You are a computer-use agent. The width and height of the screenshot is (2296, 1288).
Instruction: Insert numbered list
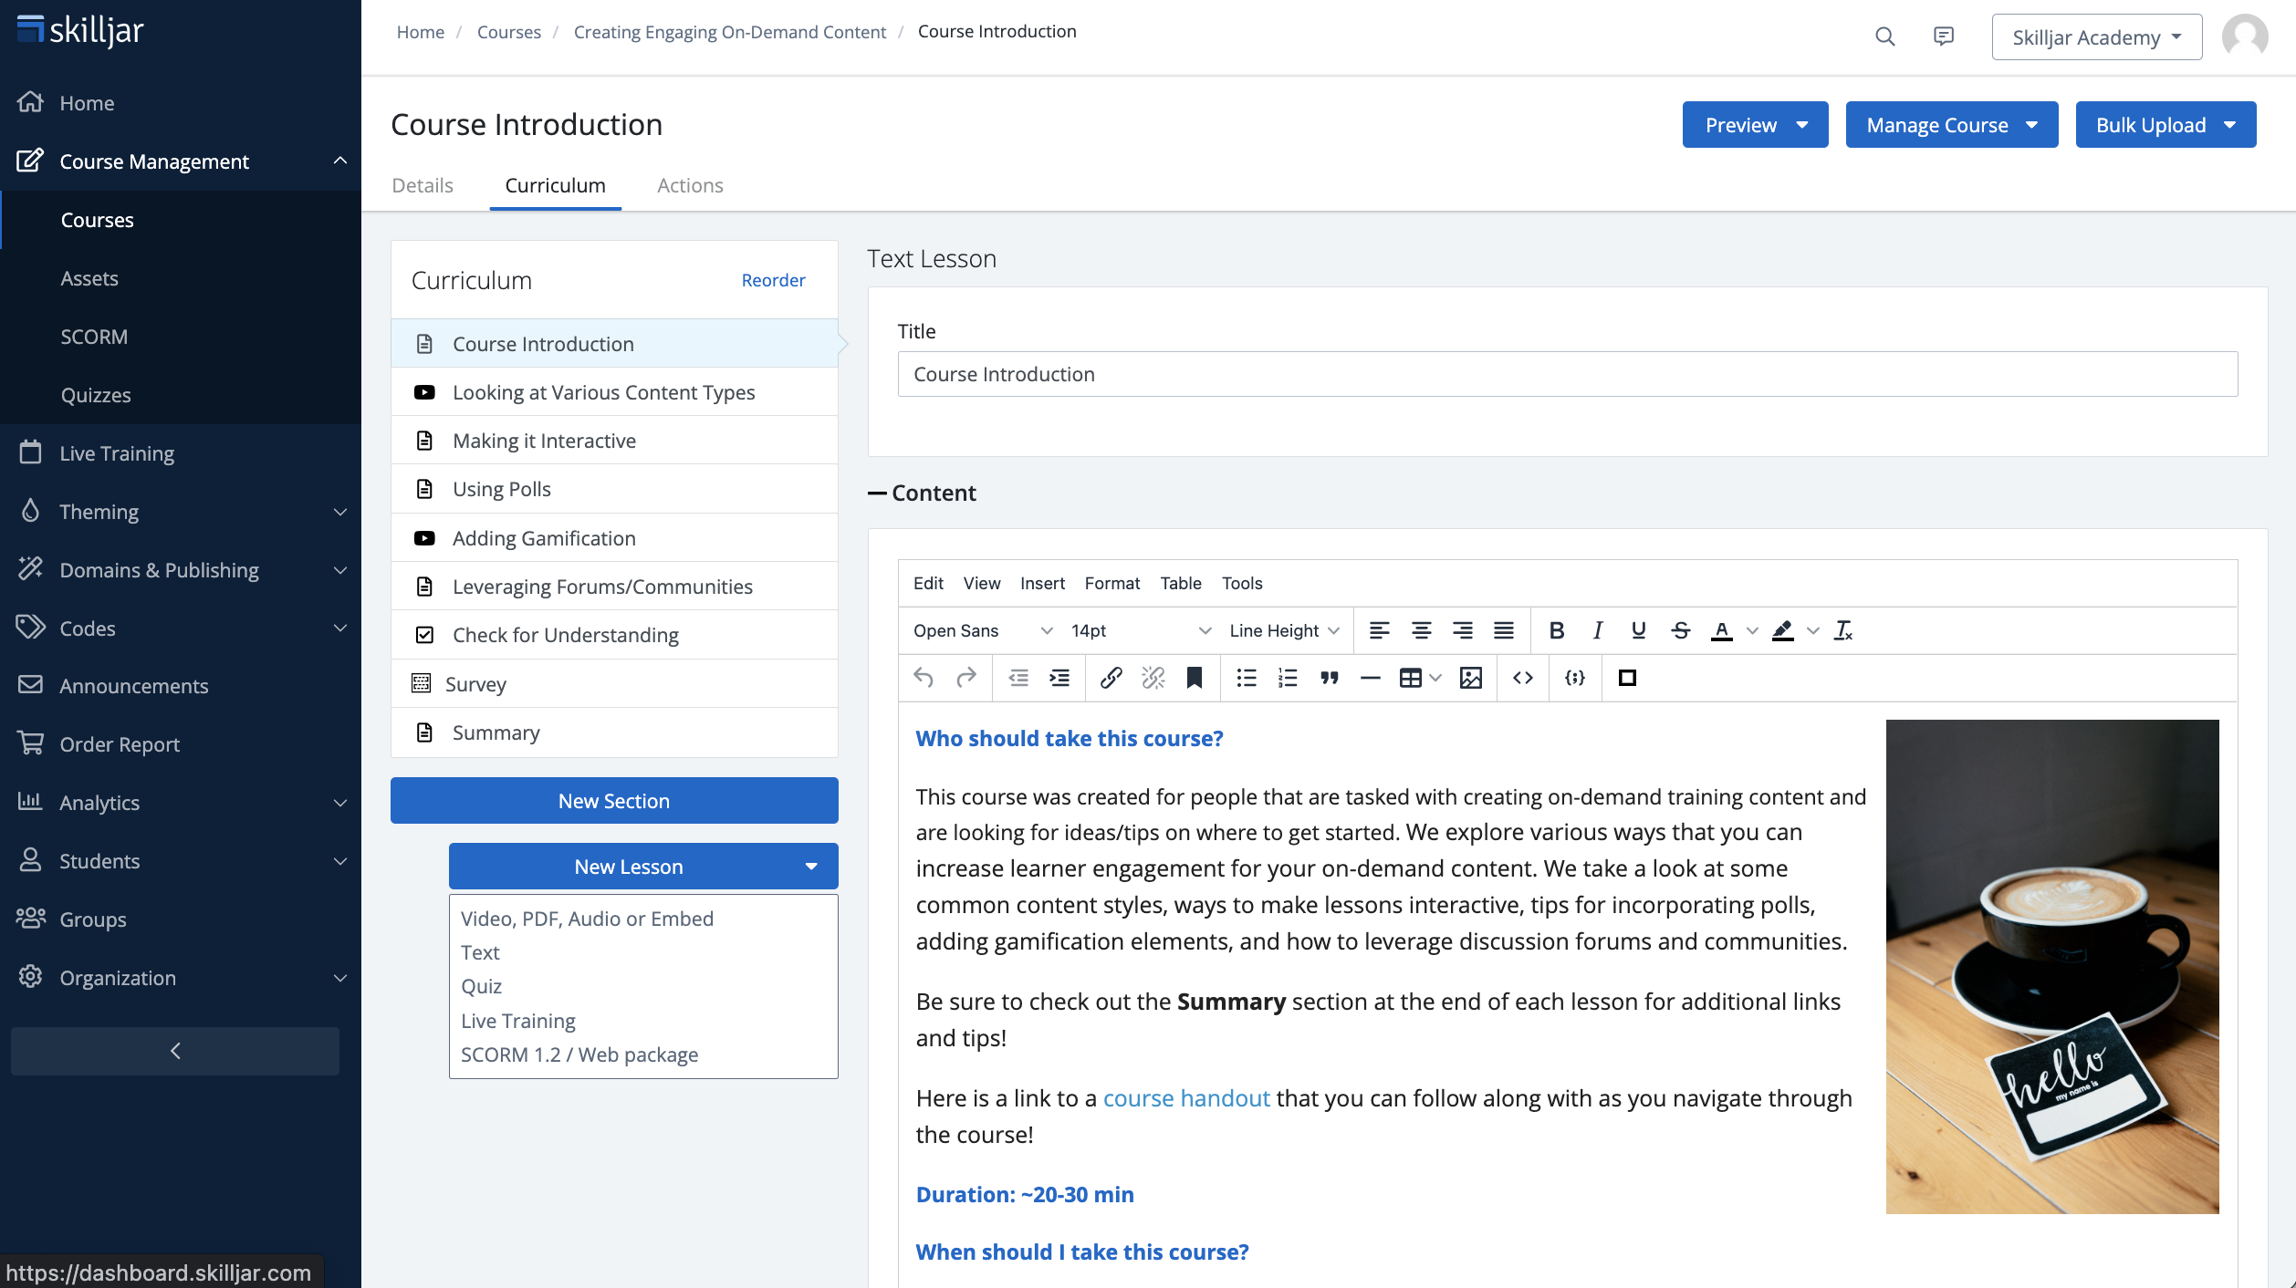1288,678
